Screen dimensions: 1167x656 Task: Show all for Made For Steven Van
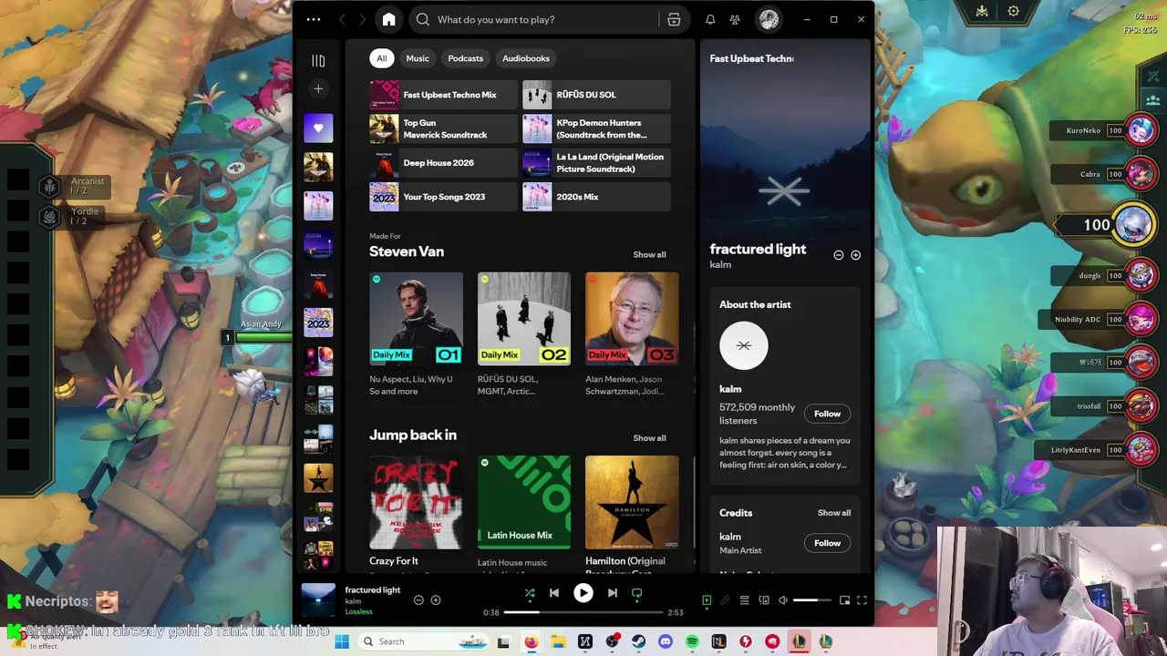click(x=649, y=255)
